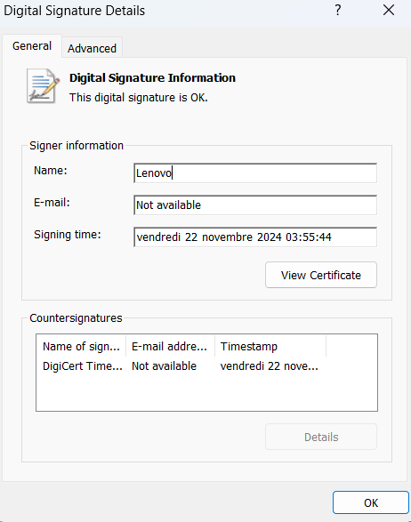The height and width of the screenshot is (522, 411).
Task: Click the vendredi 22 nove... timestamp cell
Action: coord(270,365)
